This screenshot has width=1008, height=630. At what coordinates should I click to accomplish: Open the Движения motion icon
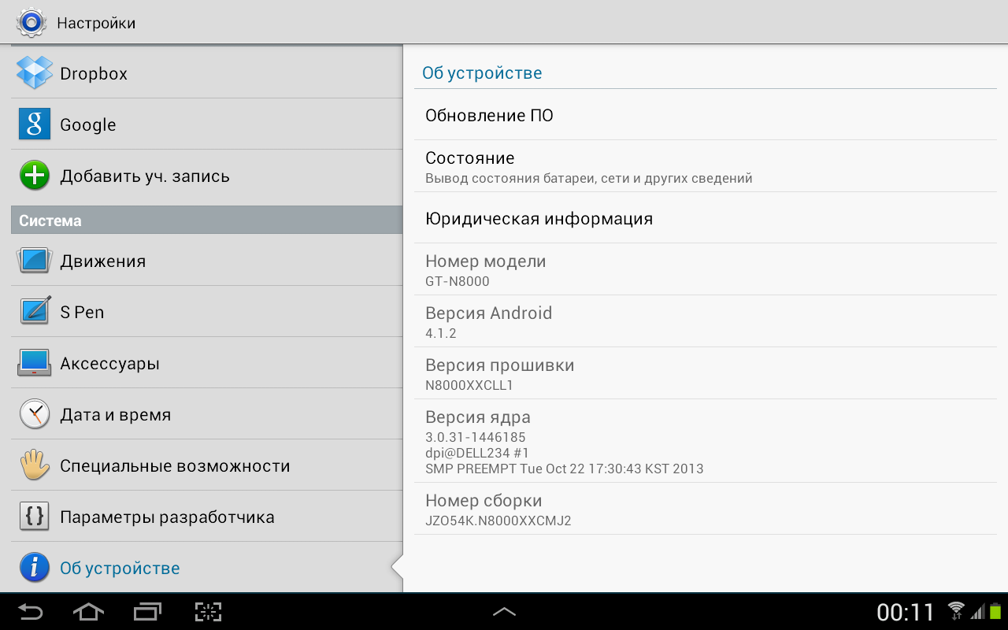[35, 261]
